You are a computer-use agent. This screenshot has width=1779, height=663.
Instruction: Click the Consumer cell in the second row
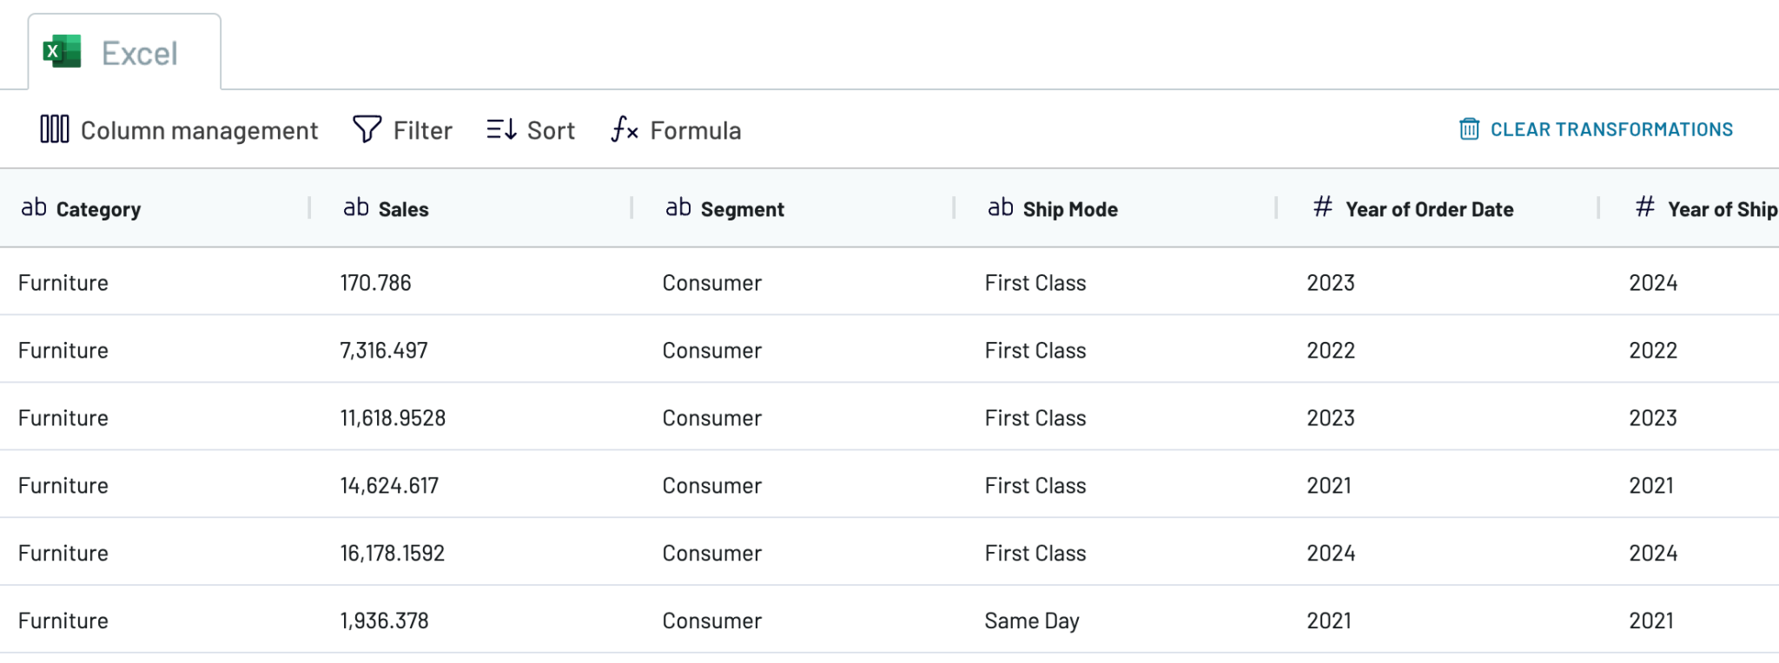[x=711, y=350]
